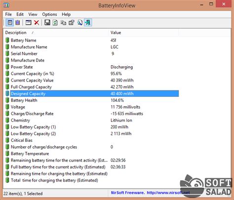Select the Voltage row label

tap(18, 107)
